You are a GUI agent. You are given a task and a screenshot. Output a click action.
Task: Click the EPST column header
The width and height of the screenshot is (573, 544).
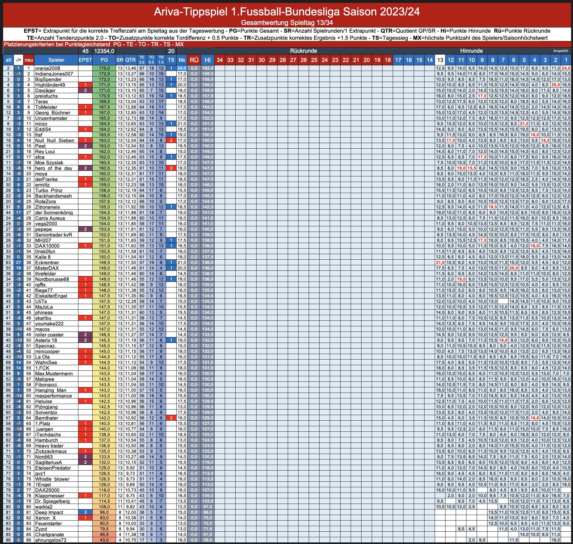click(x=85, y=60)
